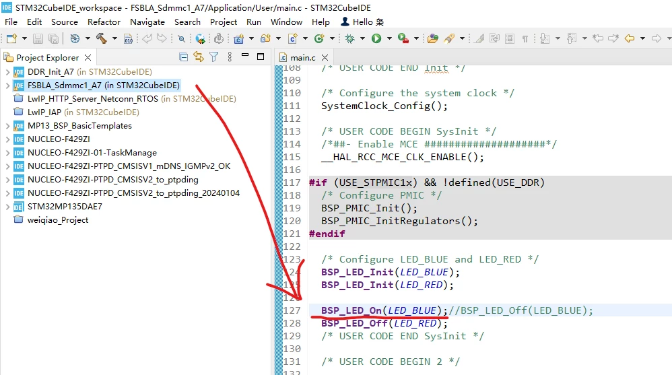
Task: Click the green Run button icon
Action: point(376,38)
